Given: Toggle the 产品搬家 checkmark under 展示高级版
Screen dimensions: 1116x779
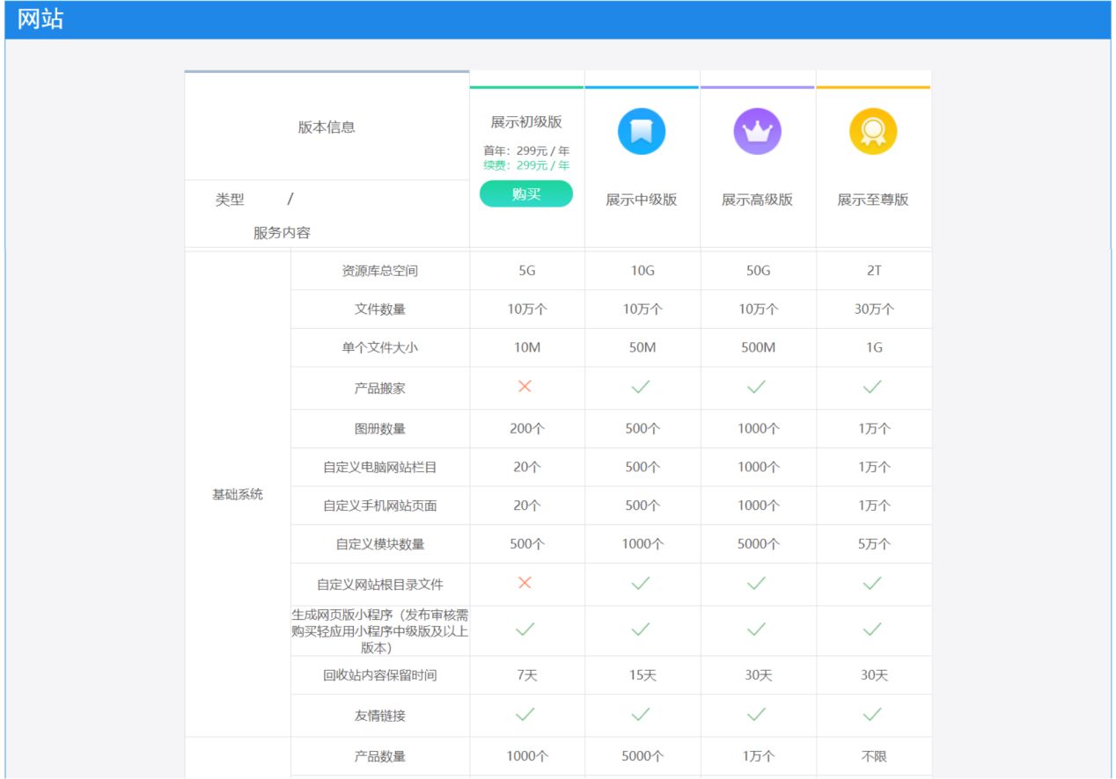Looking at the screenshot, I should (x=757, y=385).
